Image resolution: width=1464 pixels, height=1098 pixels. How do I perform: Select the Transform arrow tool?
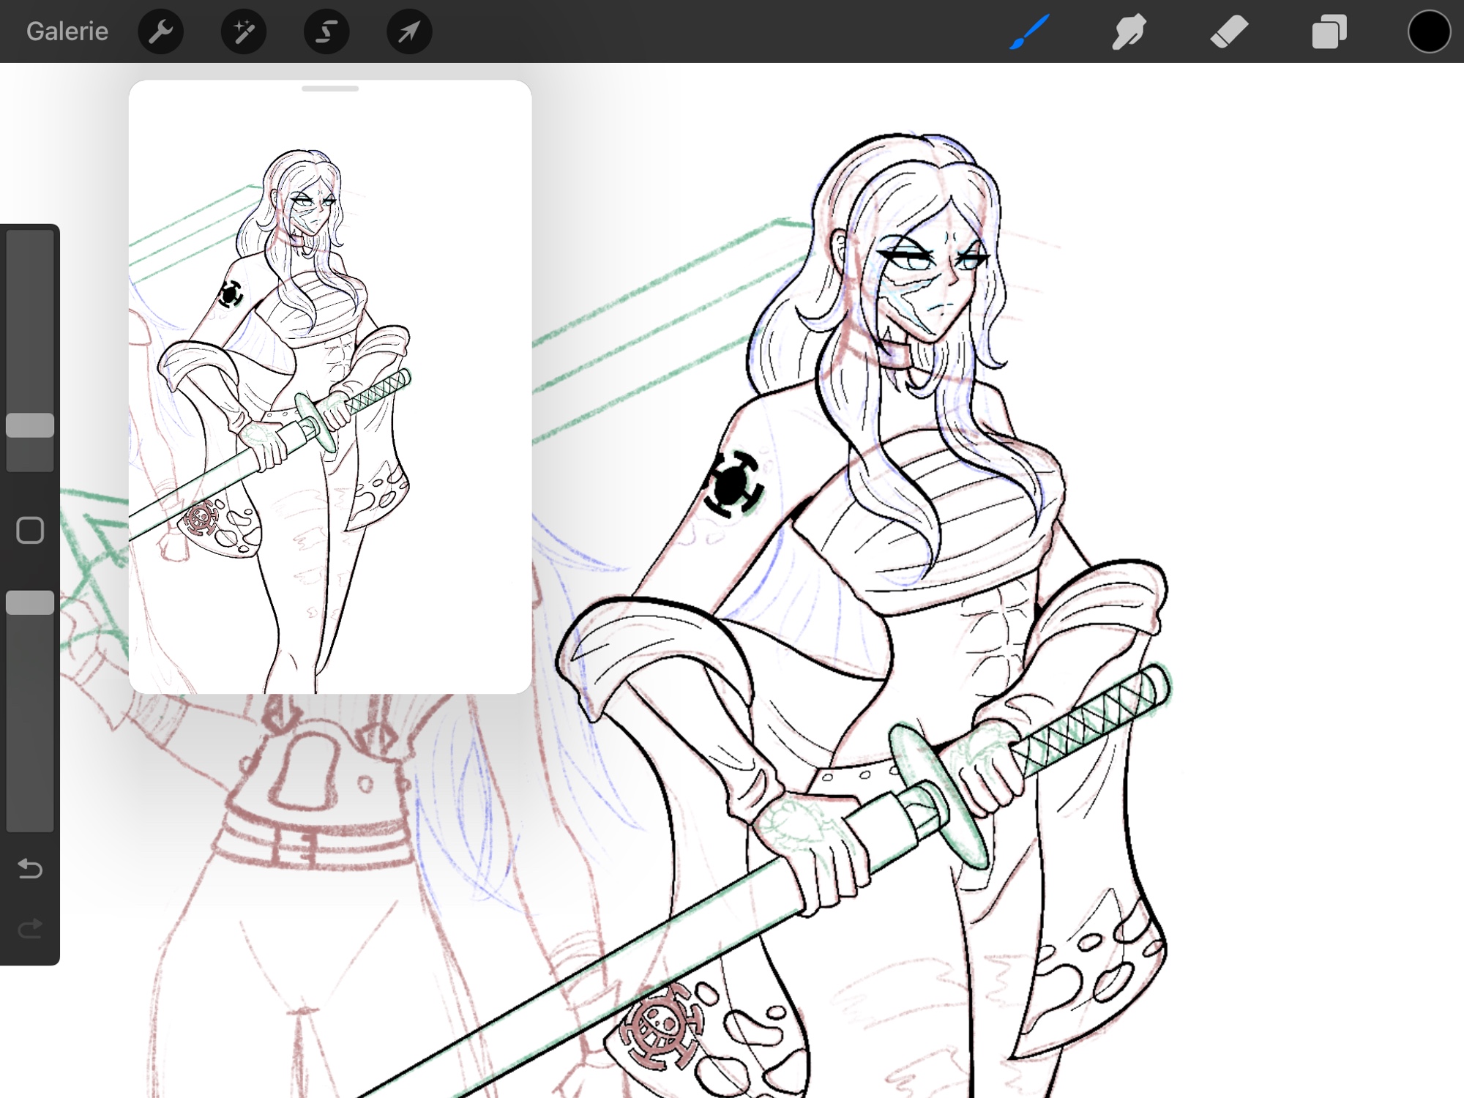409,31
